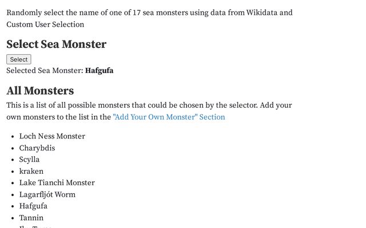The width and height of the screenshot is (366, 228).
Task: Click the Lake Tianchi Monster entry
Action: pos(57,182)
